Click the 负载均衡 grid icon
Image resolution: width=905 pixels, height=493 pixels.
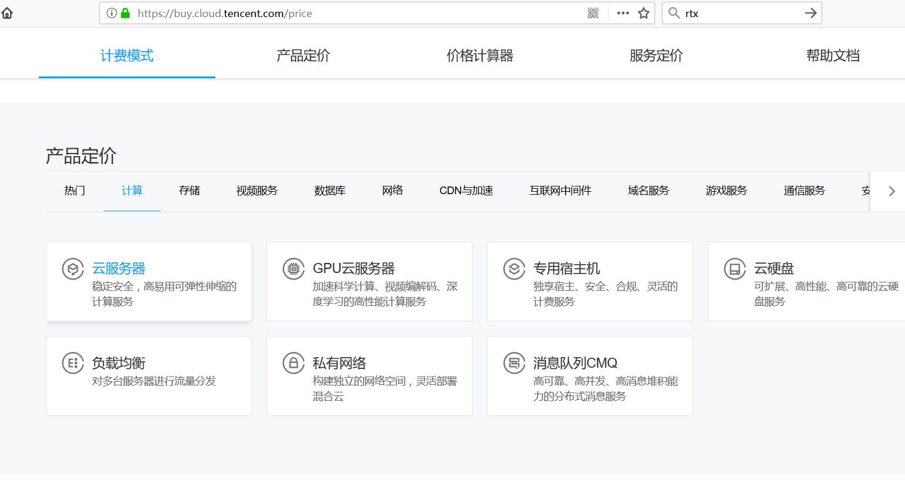(72, 363)
